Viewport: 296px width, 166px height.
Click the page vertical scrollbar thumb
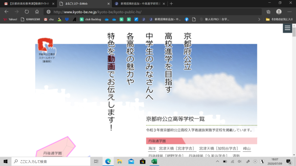[x=294, y=31]
